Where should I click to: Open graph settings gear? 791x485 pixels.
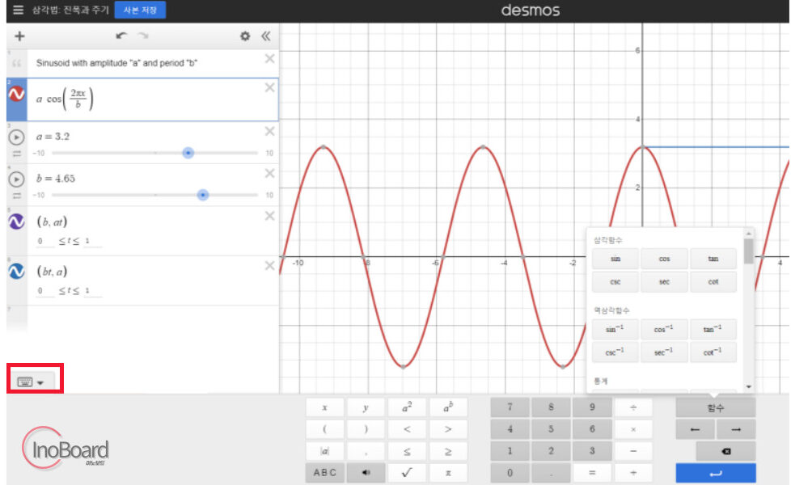coord(245,36)
